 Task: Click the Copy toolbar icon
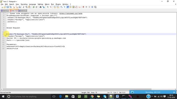[x=27, y=7]
